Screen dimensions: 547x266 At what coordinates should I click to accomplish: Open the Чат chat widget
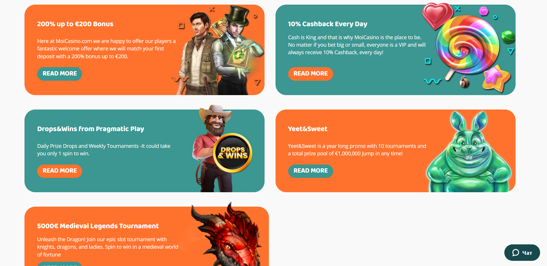tap(522, 253)
